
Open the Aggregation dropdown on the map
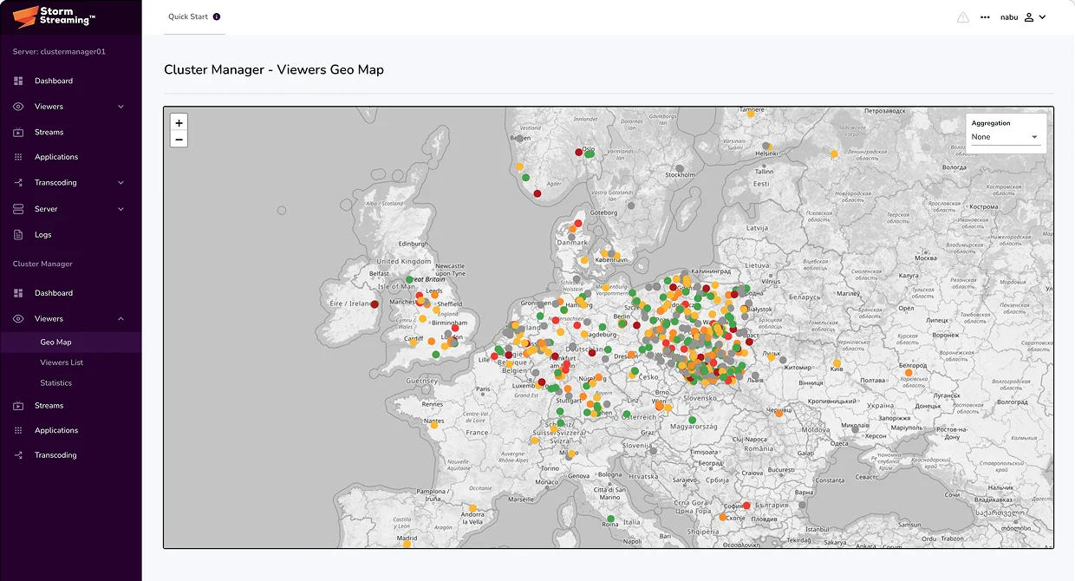[1005, 136]
